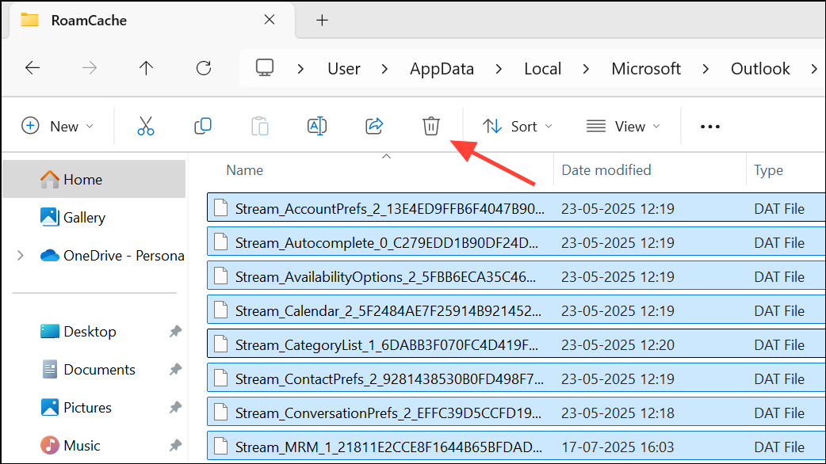
Task: Click the Paste clipboard icon
Action: point(260,126)
